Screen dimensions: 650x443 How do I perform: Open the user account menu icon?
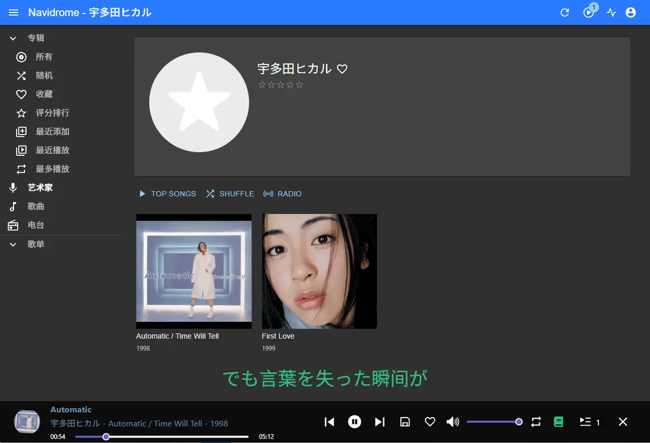(x=630, y=12)
